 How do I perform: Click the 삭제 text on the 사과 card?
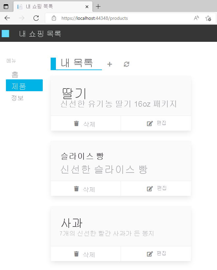tap(89, 255)
